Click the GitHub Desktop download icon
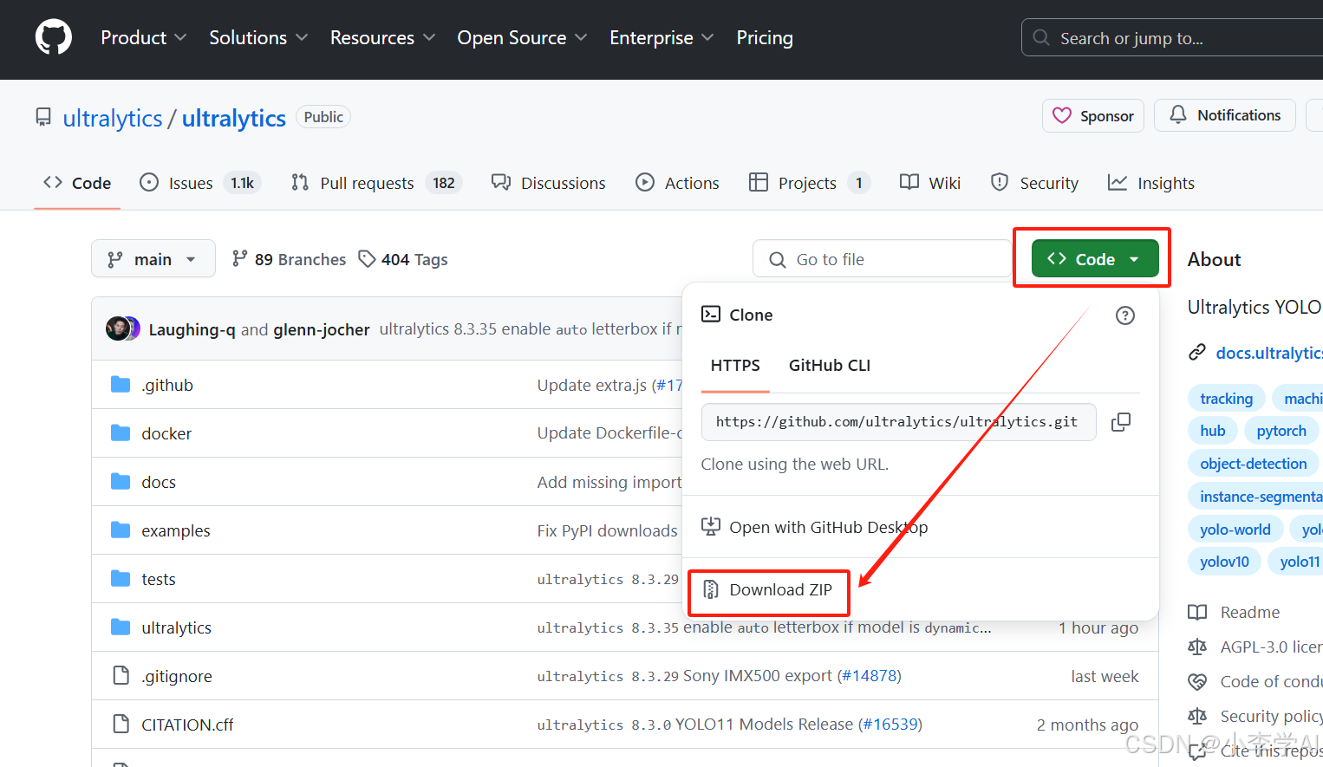 click(711, 527)
